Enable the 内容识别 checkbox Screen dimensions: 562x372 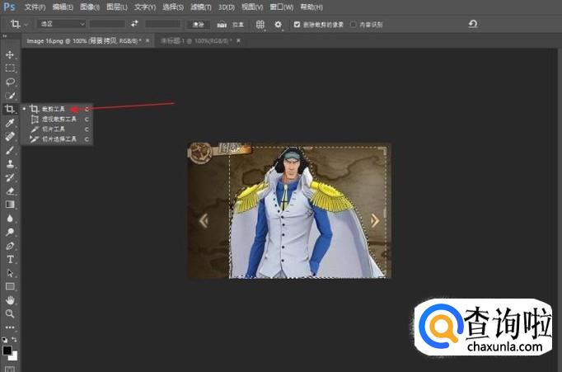[x=354, y=25]
